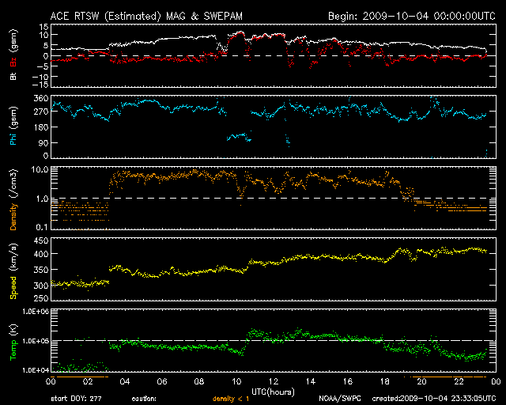Screen dimensions: 506x405
Task: Select the yellow "Speed" axis label
Action: [x=13, y=287]
